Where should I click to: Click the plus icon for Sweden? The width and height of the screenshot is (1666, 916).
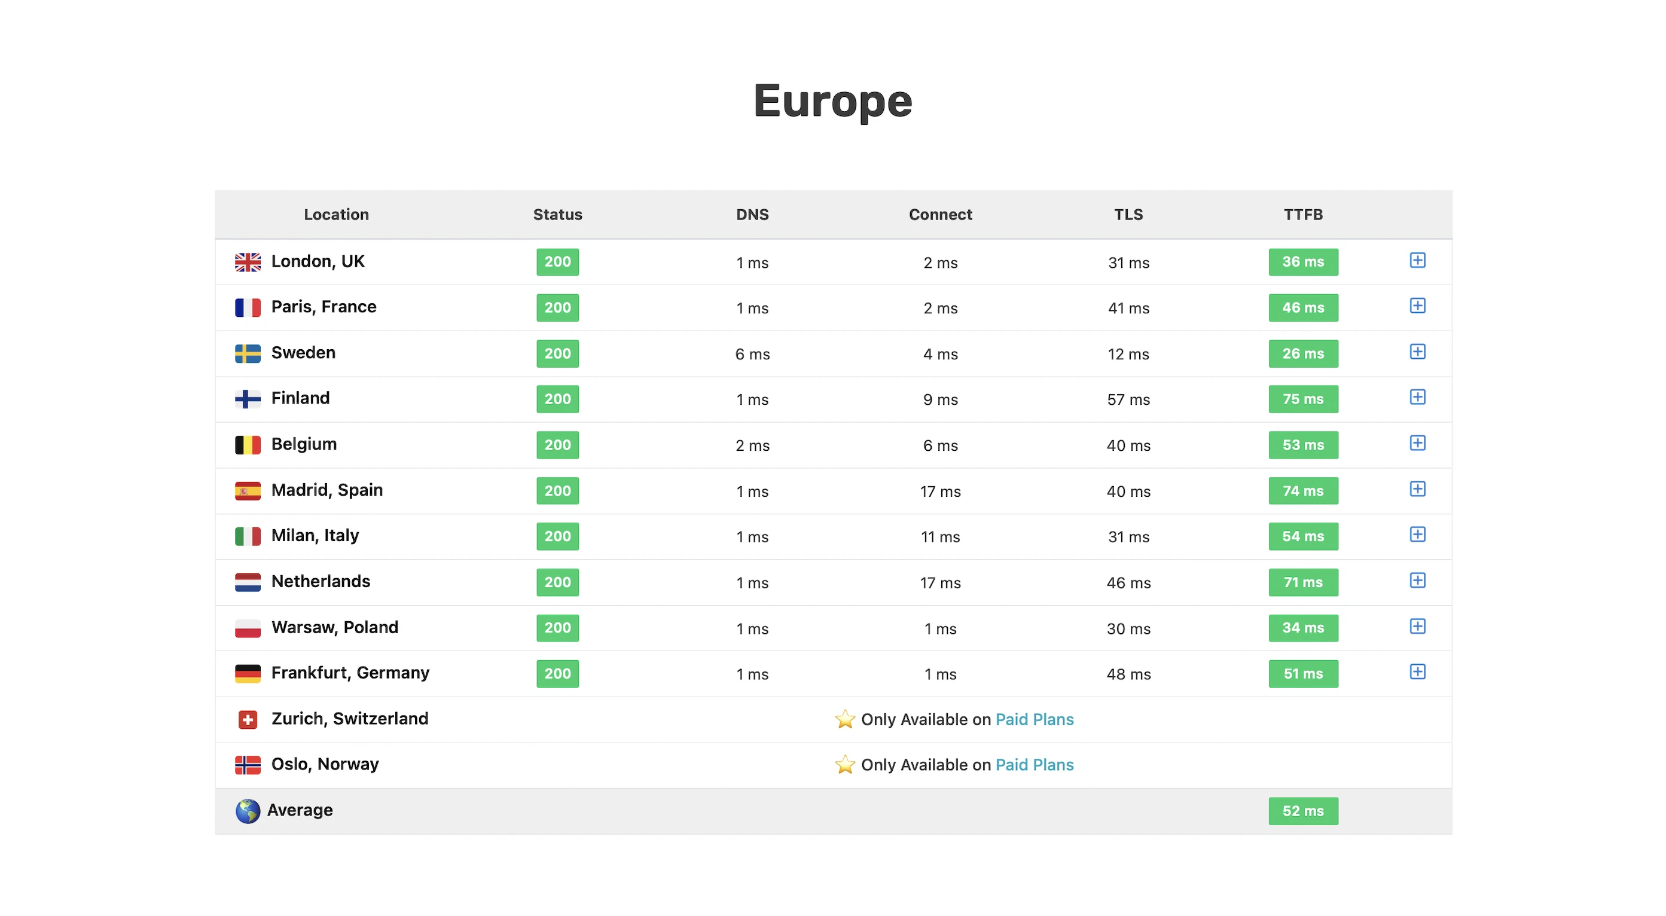point(1417,352)
